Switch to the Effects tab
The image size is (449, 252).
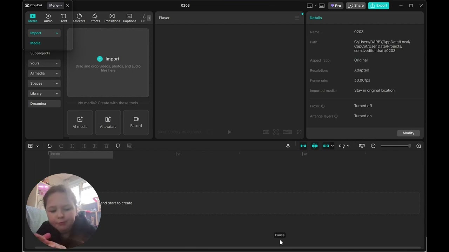point(95,18)
